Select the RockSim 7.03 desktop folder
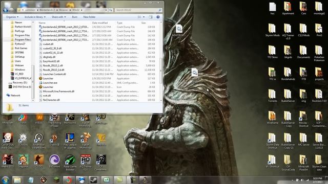Viewport: 328px width, 184px height. (x=319, y=96)
